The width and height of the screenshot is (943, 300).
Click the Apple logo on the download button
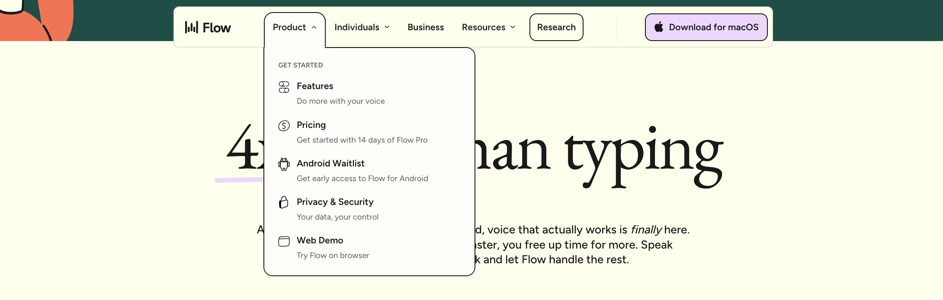click(659, 27)
